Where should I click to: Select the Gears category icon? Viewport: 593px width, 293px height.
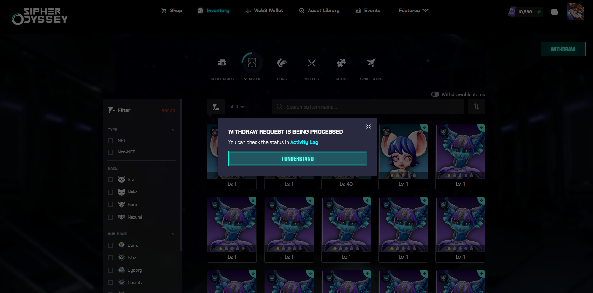pos(341,63)
